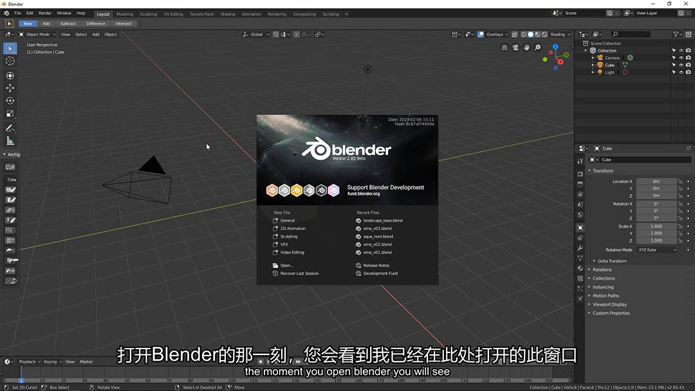The image size is (695, 391).
Task: Click the outliner filter funnel icon
Action: click(x=676, y=34)
